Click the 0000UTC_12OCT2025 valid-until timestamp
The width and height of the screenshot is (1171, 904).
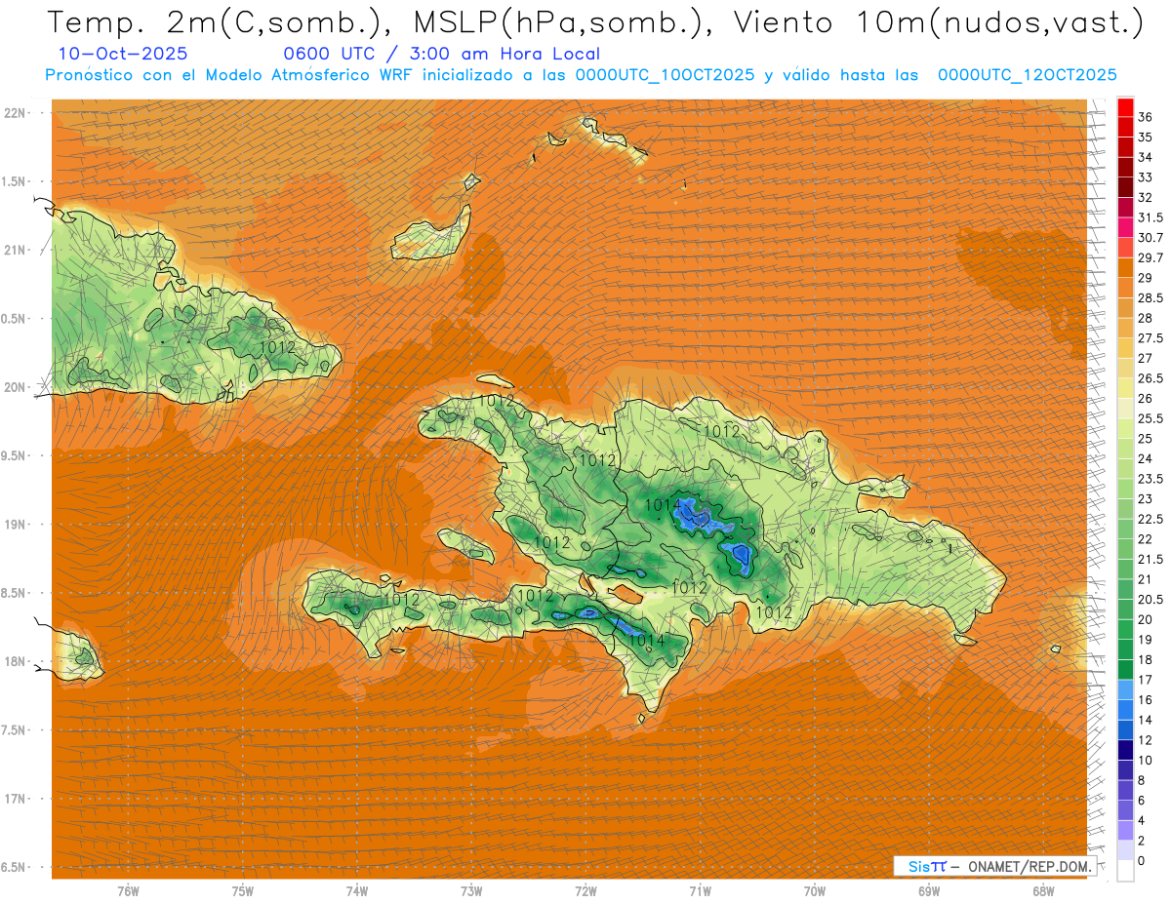(1027, 75)
